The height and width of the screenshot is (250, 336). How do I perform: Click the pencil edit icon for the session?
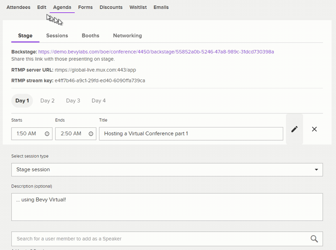tap(294, 129)
